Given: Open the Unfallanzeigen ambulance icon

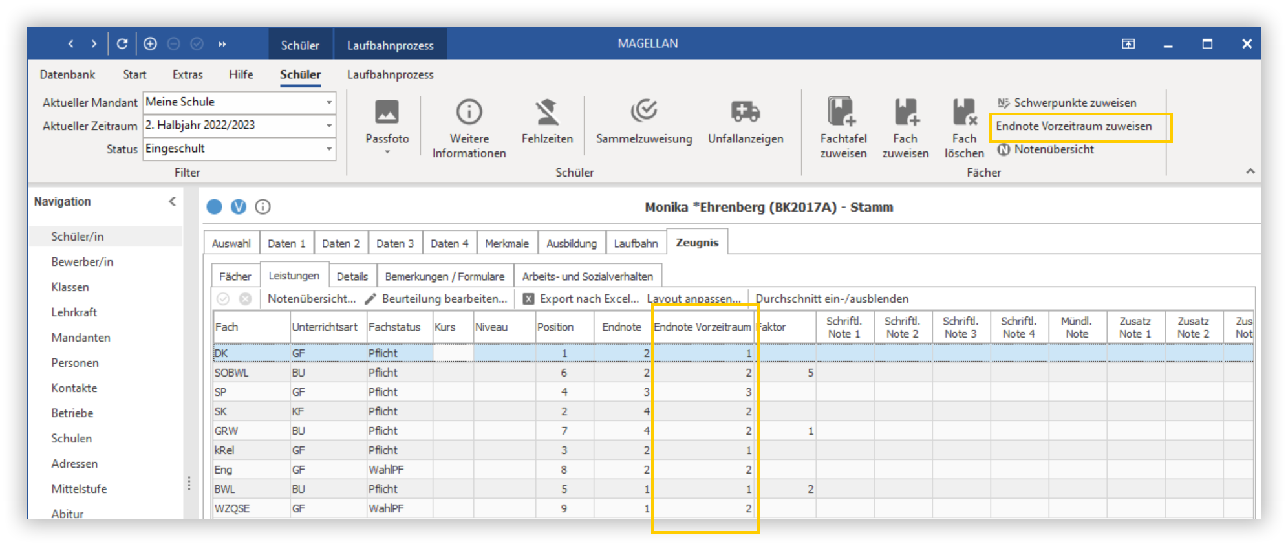Looking at the screenshot, I should coord(745,111).
